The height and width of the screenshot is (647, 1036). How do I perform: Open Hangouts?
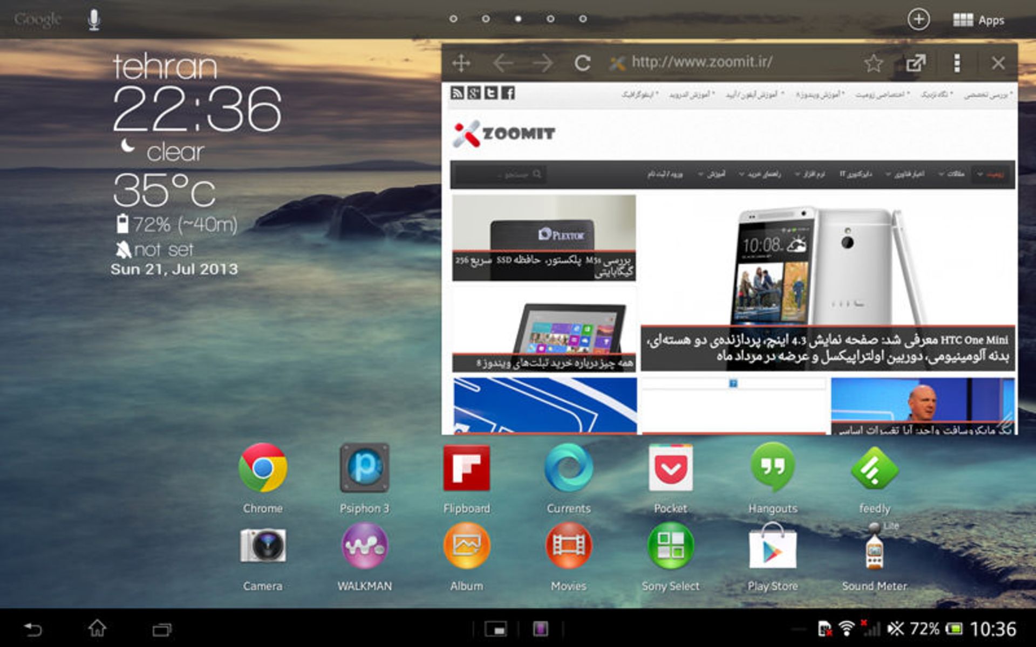click(x=772, y=467)
